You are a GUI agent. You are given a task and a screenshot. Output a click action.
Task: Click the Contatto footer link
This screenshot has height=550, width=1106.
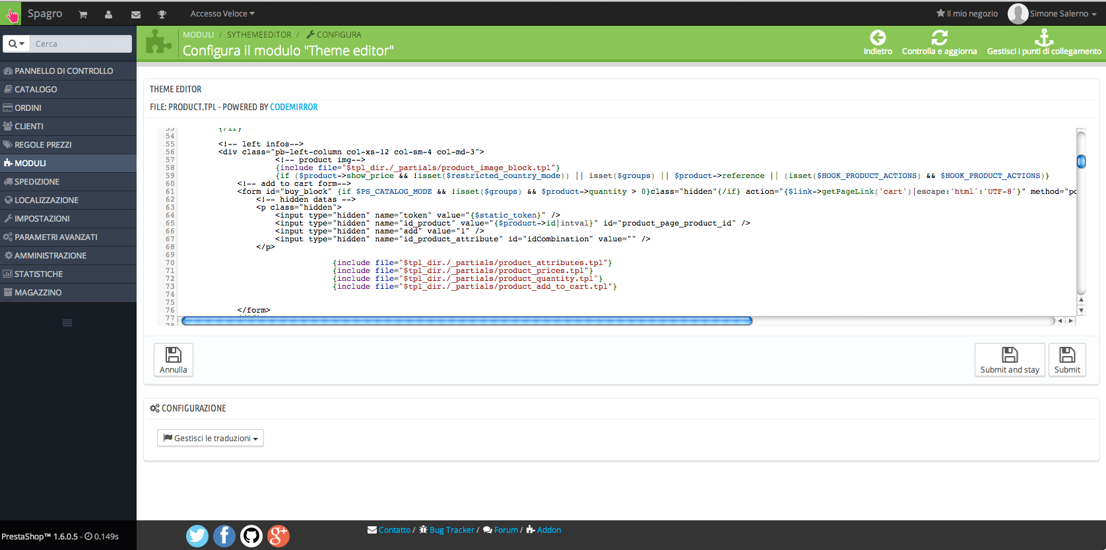tap(395, 530)
